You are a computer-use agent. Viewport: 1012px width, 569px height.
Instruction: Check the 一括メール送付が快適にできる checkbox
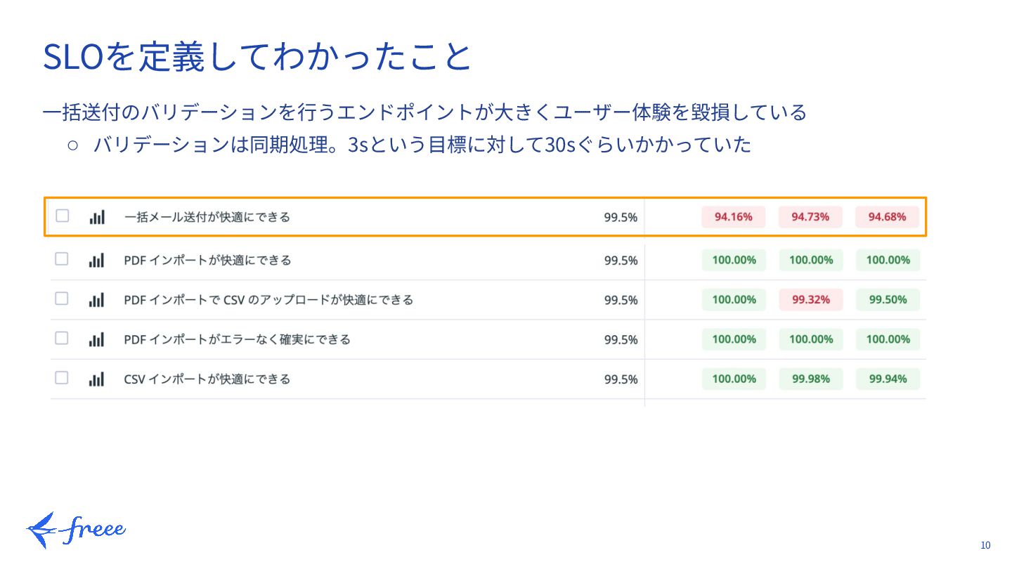coord(63,216)
